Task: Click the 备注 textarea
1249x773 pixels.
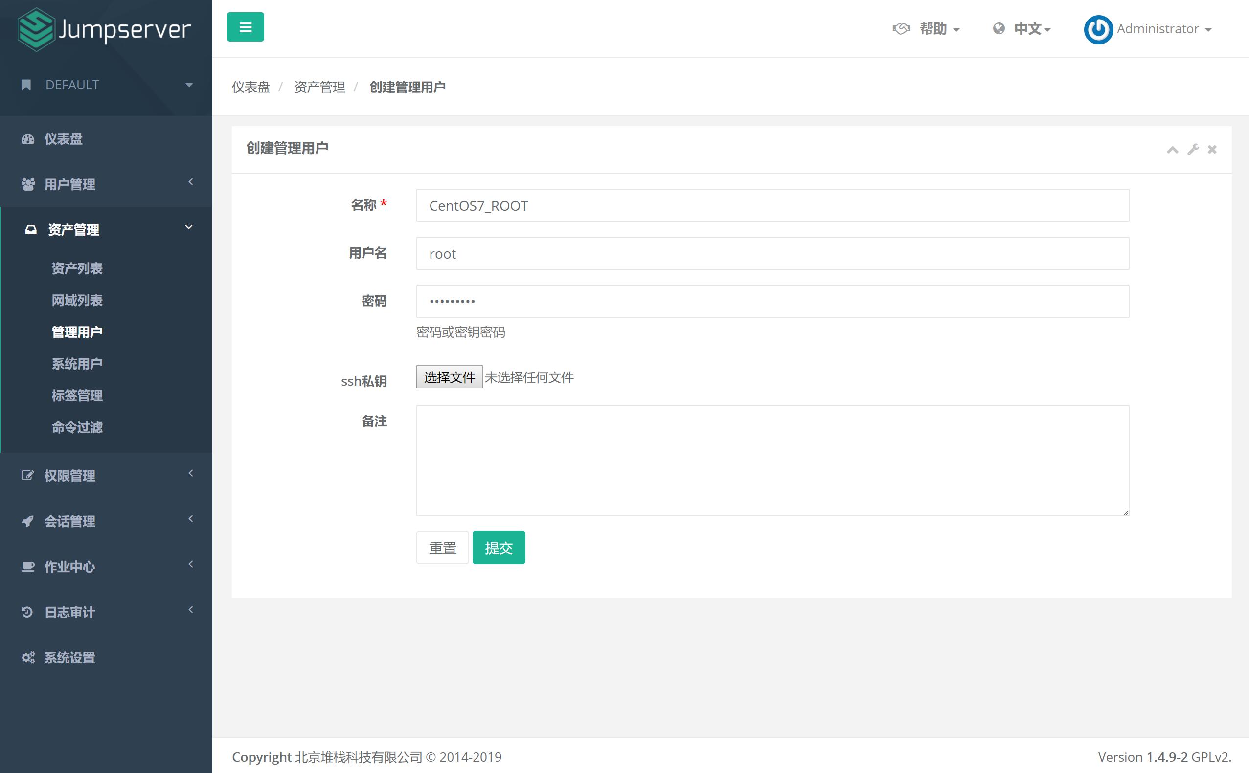Action: 772,461
